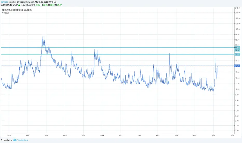Click the 4.30 price scale value
Image resolution: width=242 pixels, height=143 pixels.
[x=237, y=111]
